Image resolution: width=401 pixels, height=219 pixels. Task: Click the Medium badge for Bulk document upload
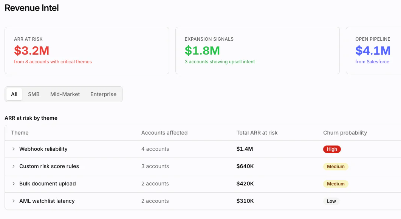tap(336, 184)
